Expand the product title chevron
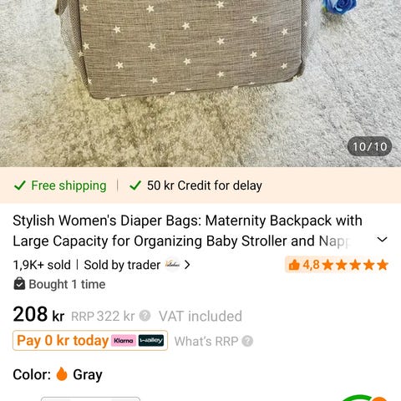 382,240
